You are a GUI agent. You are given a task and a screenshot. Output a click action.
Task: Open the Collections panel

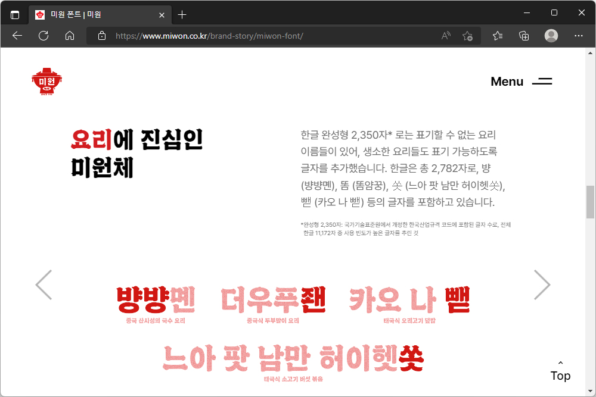pos(524,36)
